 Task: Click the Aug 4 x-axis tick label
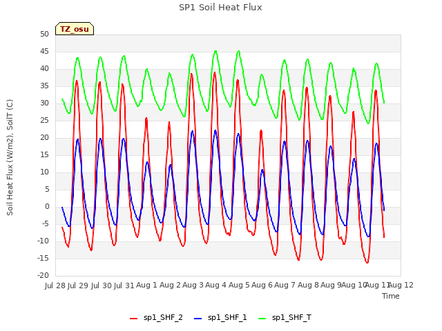coord(216,285)
